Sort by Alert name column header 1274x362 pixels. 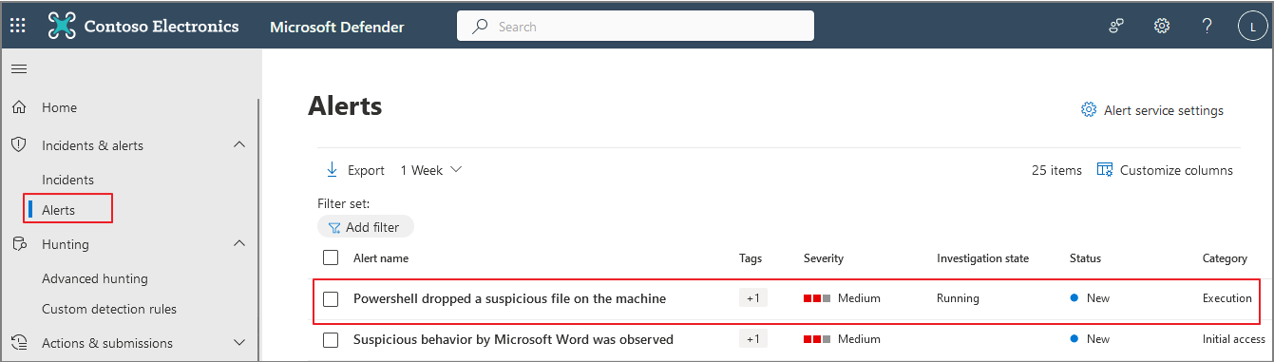pos(381,257)
